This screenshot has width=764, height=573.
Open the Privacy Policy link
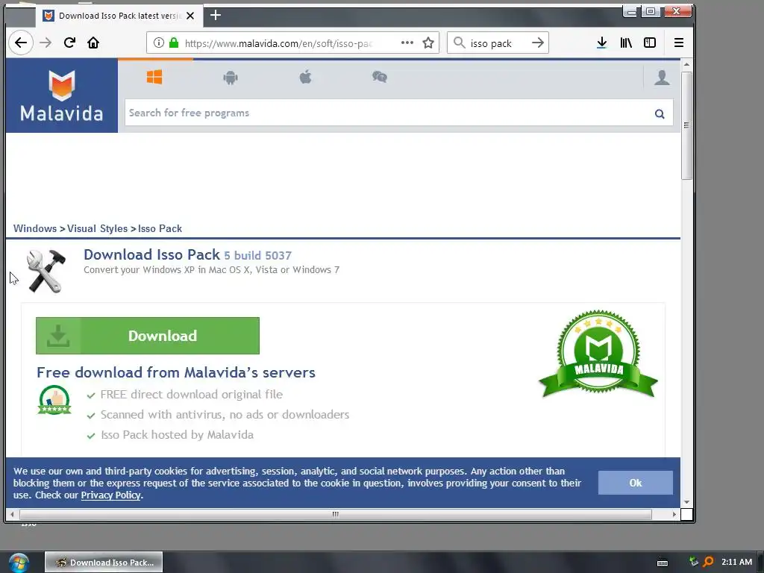[111, 495]
